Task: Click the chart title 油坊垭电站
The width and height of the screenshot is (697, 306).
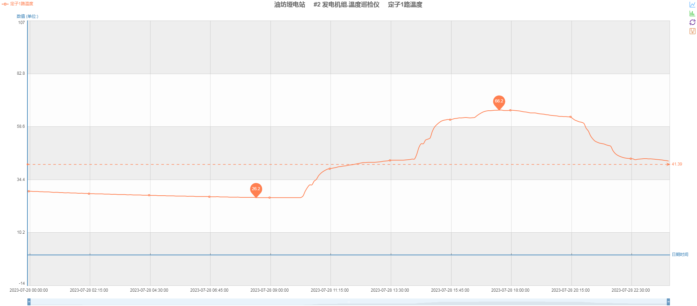Action: [289, 5]
